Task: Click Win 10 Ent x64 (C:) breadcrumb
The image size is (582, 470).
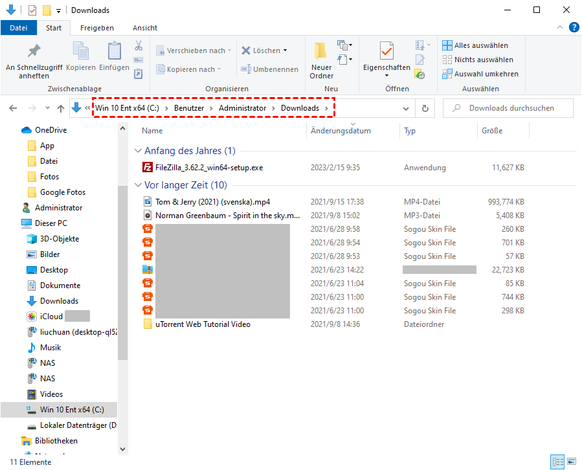Action: pos(127,108)
